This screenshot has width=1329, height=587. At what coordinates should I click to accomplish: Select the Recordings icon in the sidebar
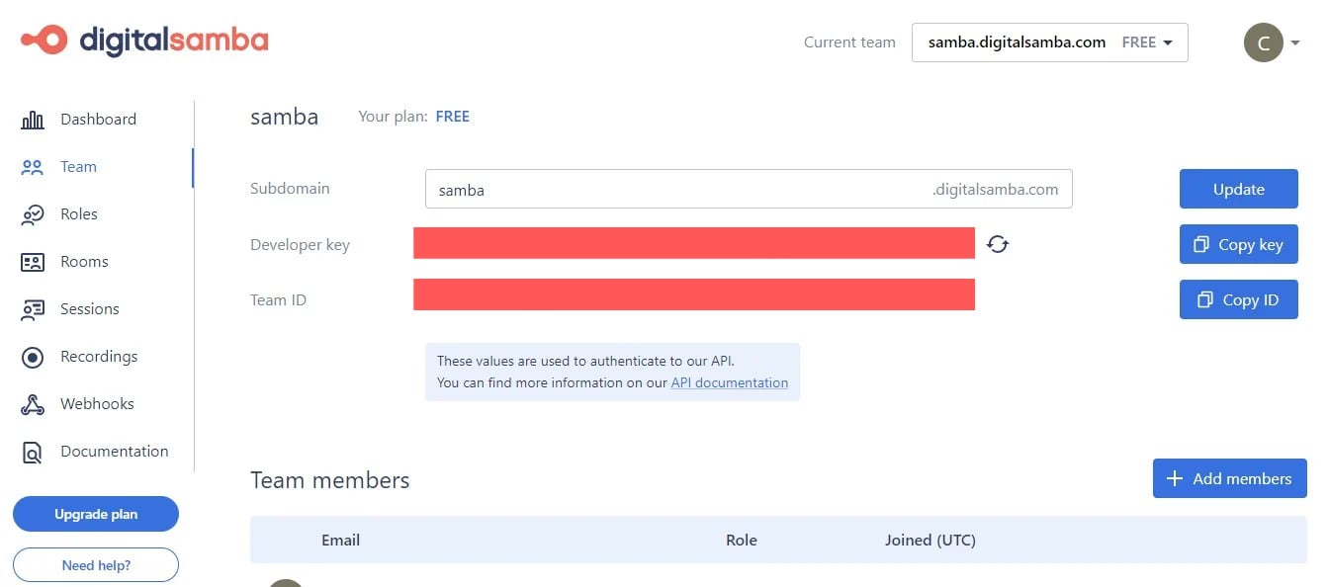(x=33, y=356)
